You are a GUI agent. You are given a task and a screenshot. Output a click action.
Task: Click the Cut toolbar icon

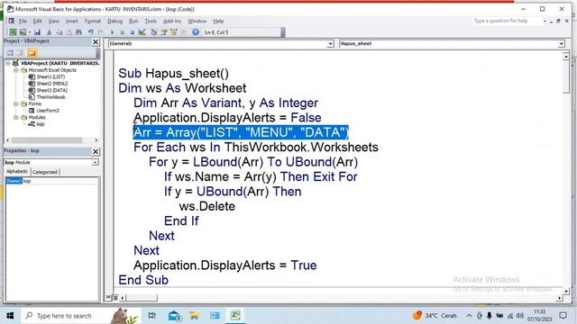coord(49,32)
